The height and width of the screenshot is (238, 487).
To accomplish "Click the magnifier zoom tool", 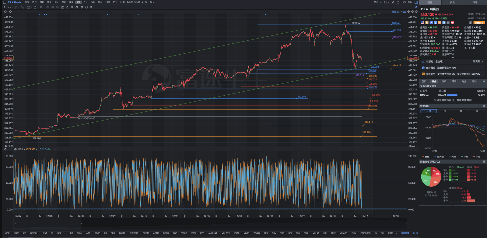I will [x=58, y=7].
